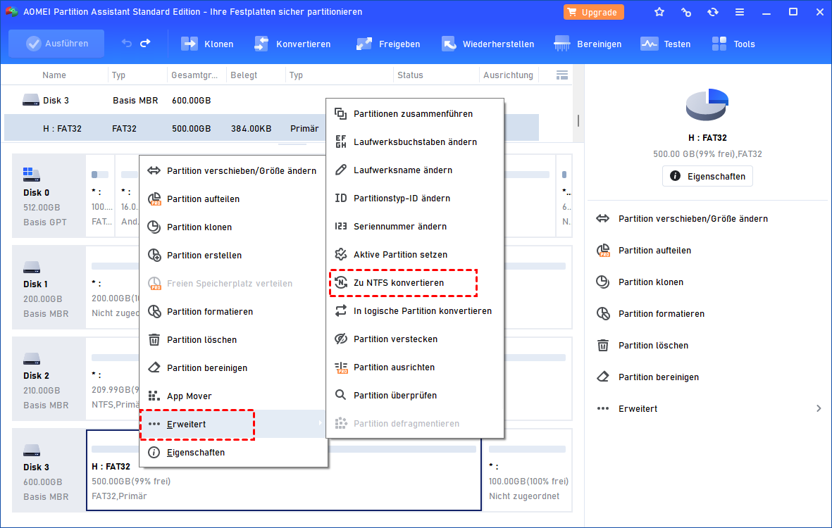The width and height of the screenshot is (832, 528).
Task: Select Laufwerksname ändern in submenu
Action: [x=415, y=170]
